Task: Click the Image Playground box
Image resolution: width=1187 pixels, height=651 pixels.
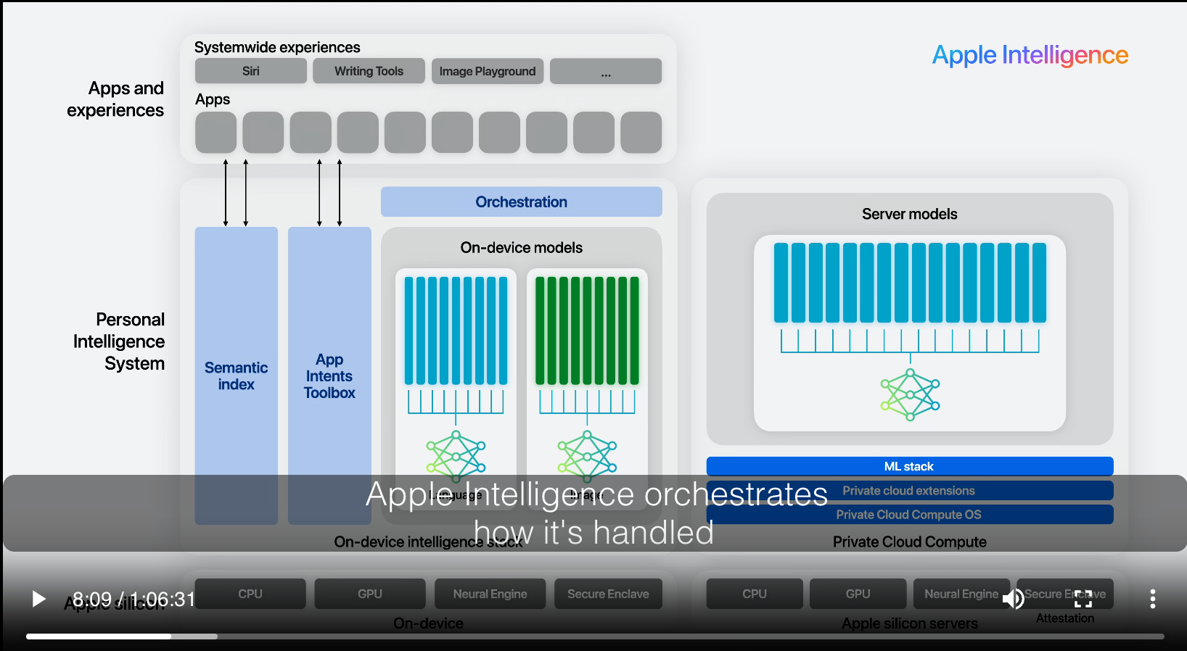Action: tap(487, 71)
